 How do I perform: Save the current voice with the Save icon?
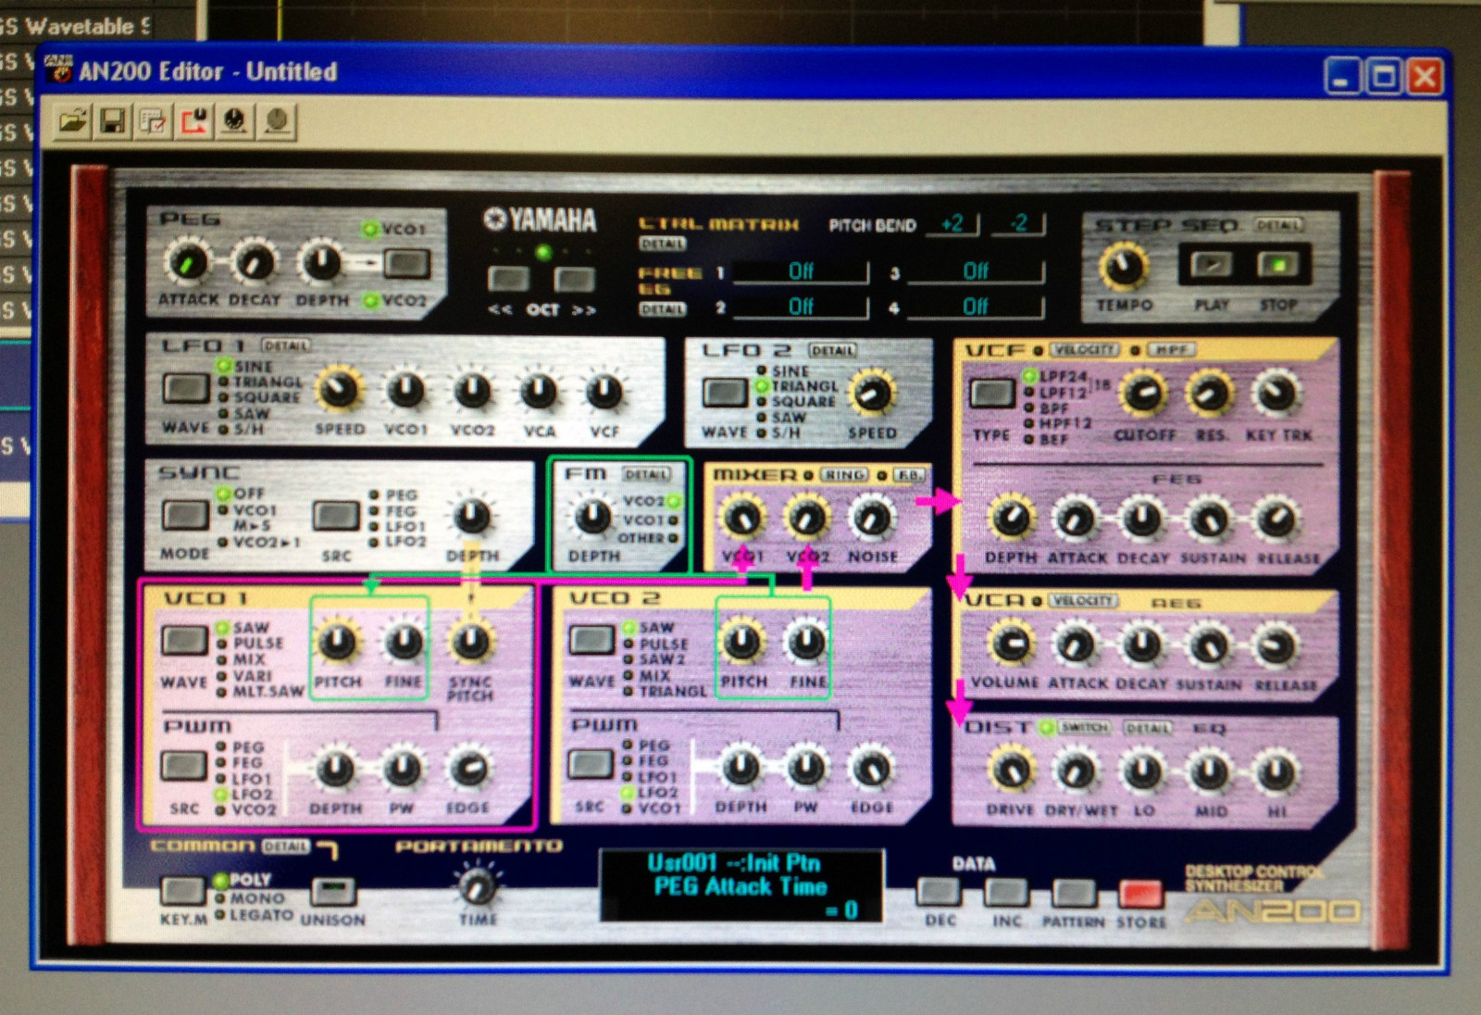(x=113, y=119)
